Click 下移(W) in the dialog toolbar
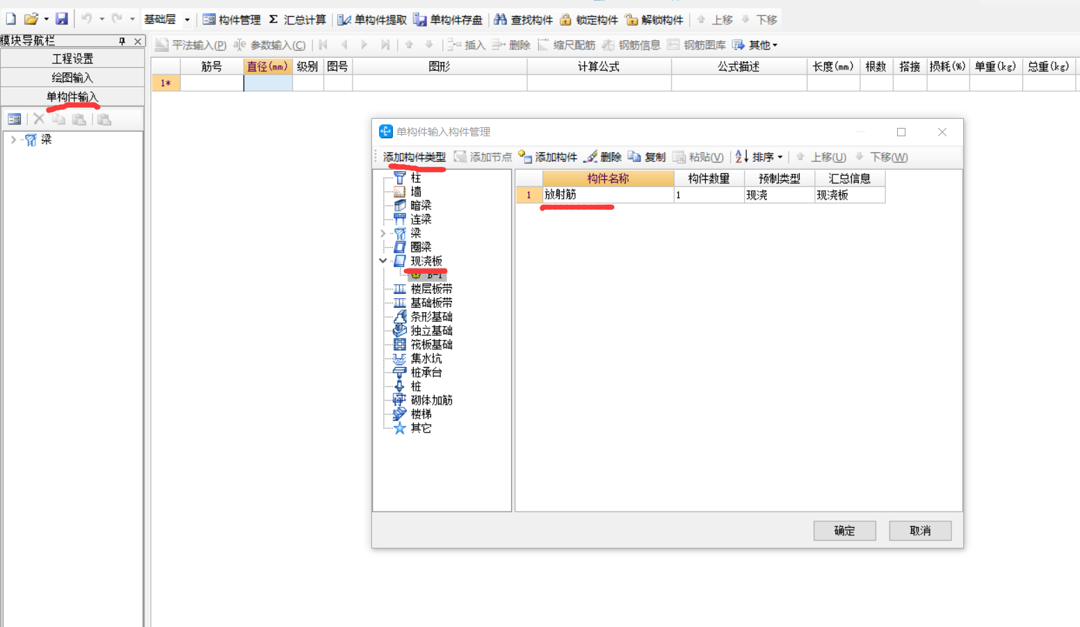 (881, 157)
